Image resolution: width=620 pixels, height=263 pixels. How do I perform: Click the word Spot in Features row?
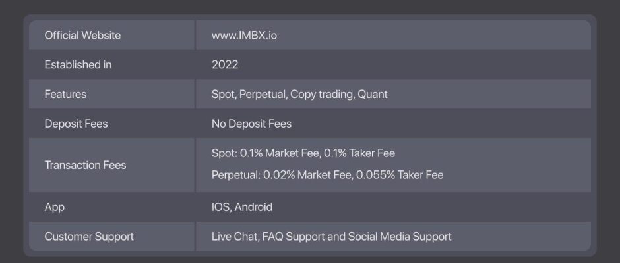pyautogui.click(x=223, y=94)
